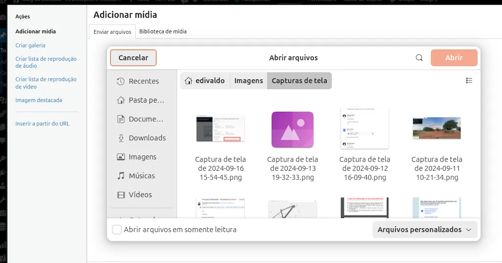Click file name Captura de tela 2024-09-16 15-54-45.png

click(x=221, y=168)
